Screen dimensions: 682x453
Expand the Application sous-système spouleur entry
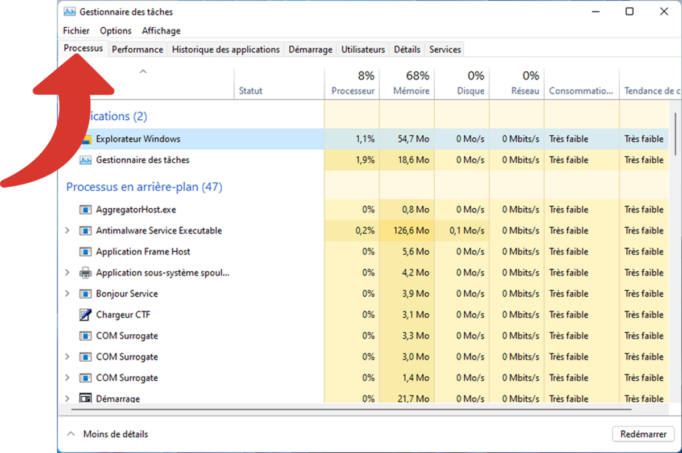(x=67, y=272)
